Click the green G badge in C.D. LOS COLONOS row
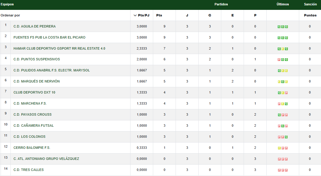The width and height of the screenshot is (321, 176). point(286,137)
